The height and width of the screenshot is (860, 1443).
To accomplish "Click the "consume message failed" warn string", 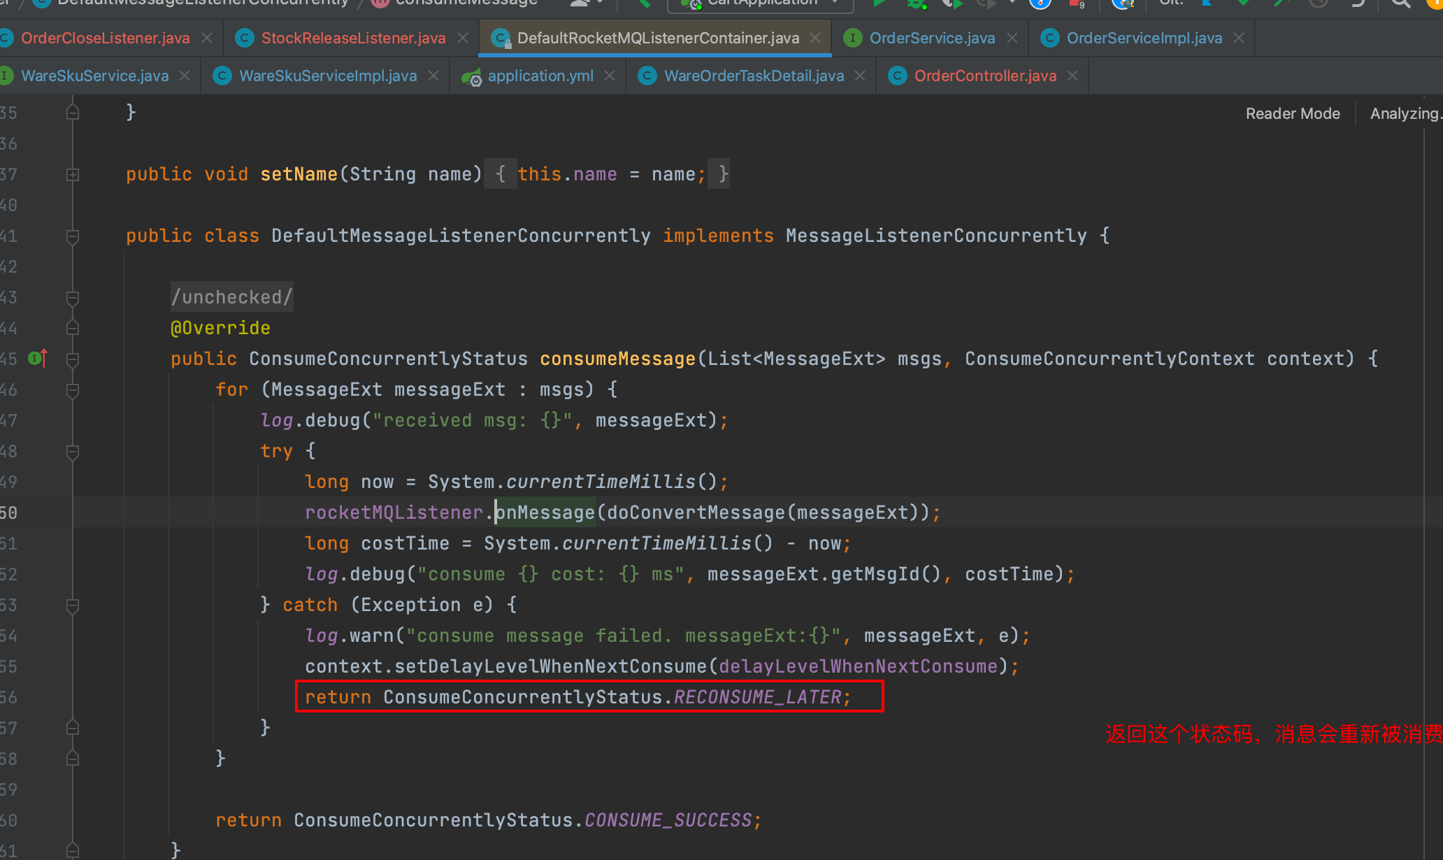I will coord(624,636).
